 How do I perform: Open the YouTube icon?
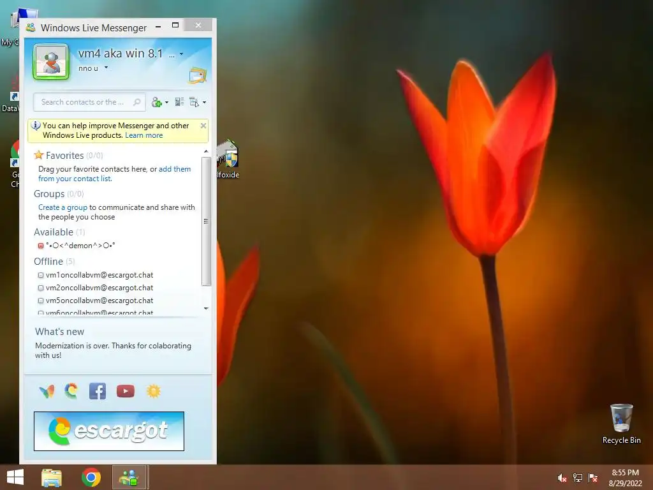pyautogui.click(x=126, y=391)
